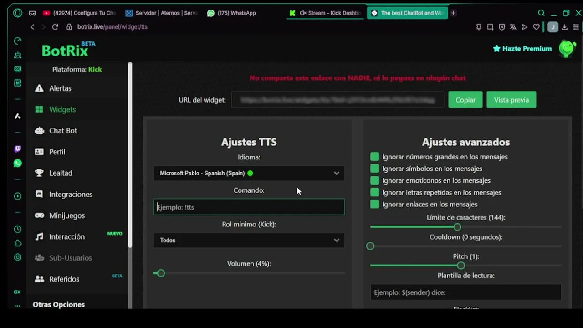Screen dimensions: 583x328
Task: Click the Vista previa button
Action: tap(511, 100)
